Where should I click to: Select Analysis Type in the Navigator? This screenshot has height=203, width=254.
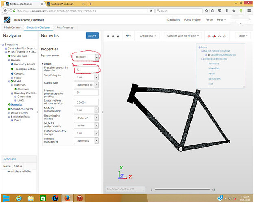[19, 56]
